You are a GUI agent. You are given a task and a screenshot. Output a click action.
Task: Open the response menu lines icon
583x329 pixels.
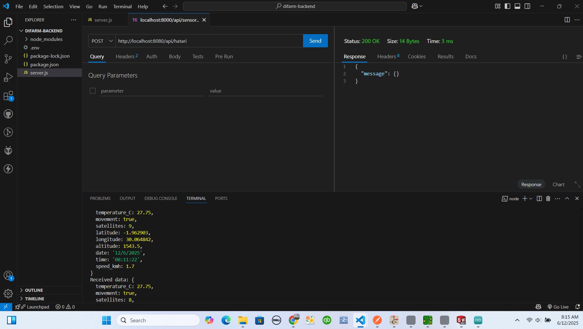(579, 57)
